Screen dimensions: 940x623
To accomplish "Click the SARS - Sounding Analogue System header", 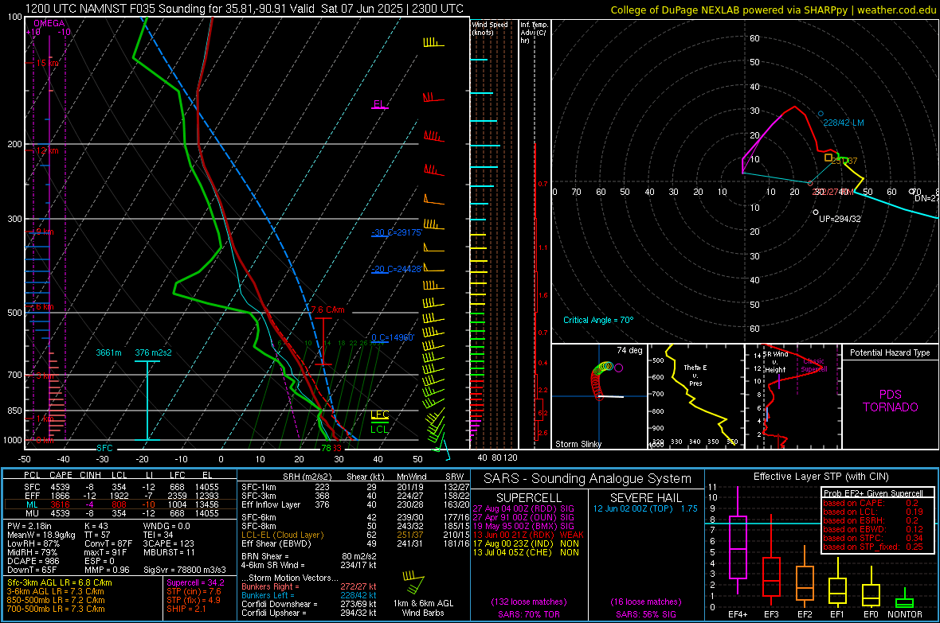I will point(587,479).
